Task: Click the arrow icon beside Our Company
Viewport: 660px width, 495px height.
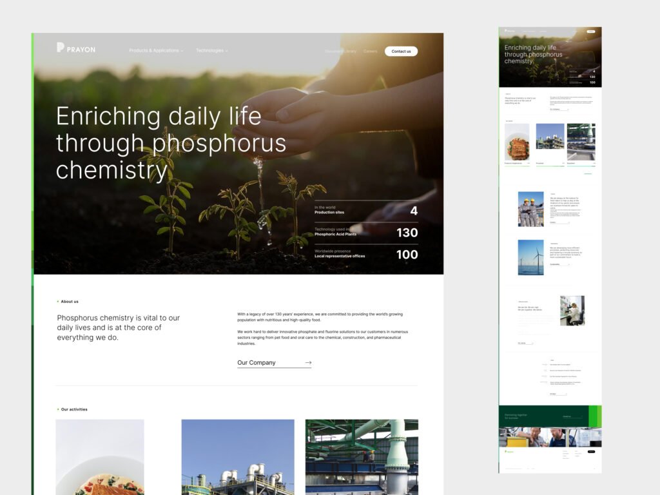Action: (x=308, y=362)
